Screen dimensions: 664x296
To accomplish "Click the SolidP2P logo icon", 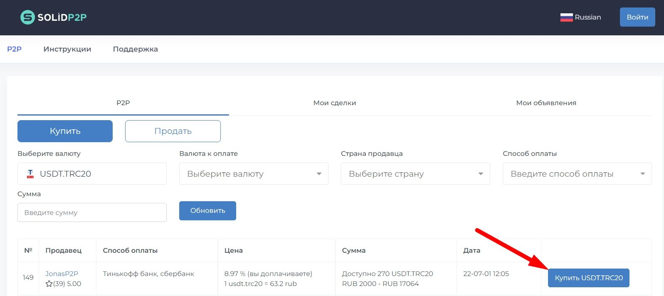I will pyautogui.click(x=27, y=17).
